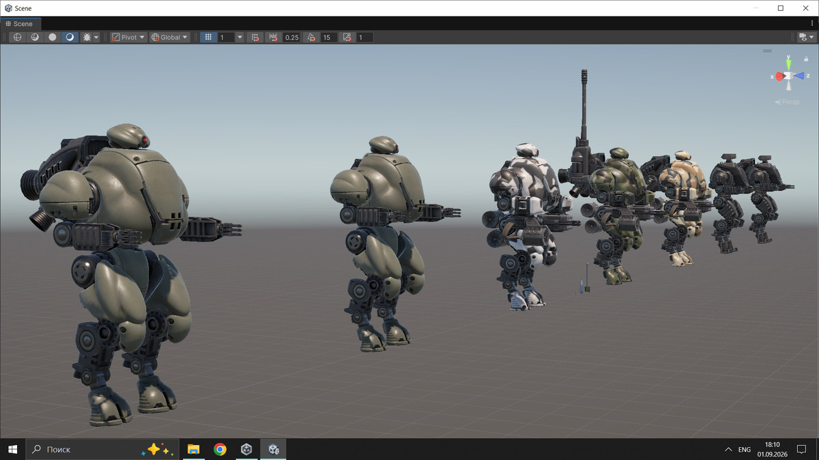This screenshot has height=460, width=819.
Task: Click the rotation increment snap icon
Action: 311,37
